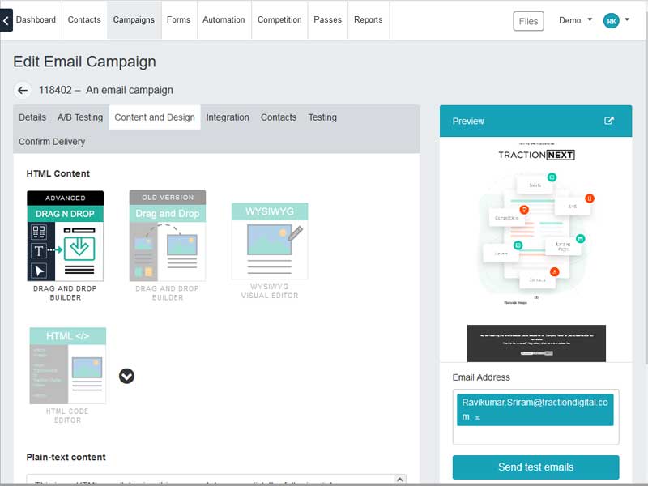
Task: Open the Integration tab
Action: [228, 117]
